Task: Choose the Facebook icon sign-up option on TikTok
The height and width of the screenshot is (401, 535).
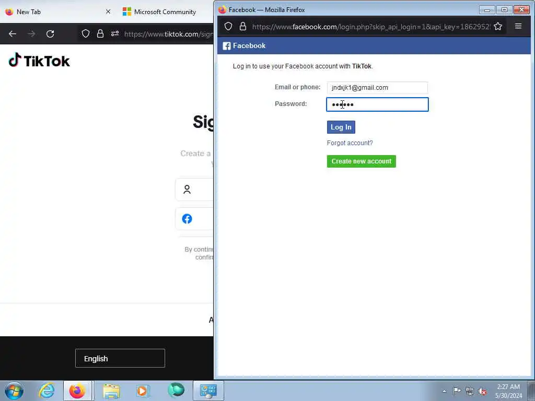Action: 187,219
